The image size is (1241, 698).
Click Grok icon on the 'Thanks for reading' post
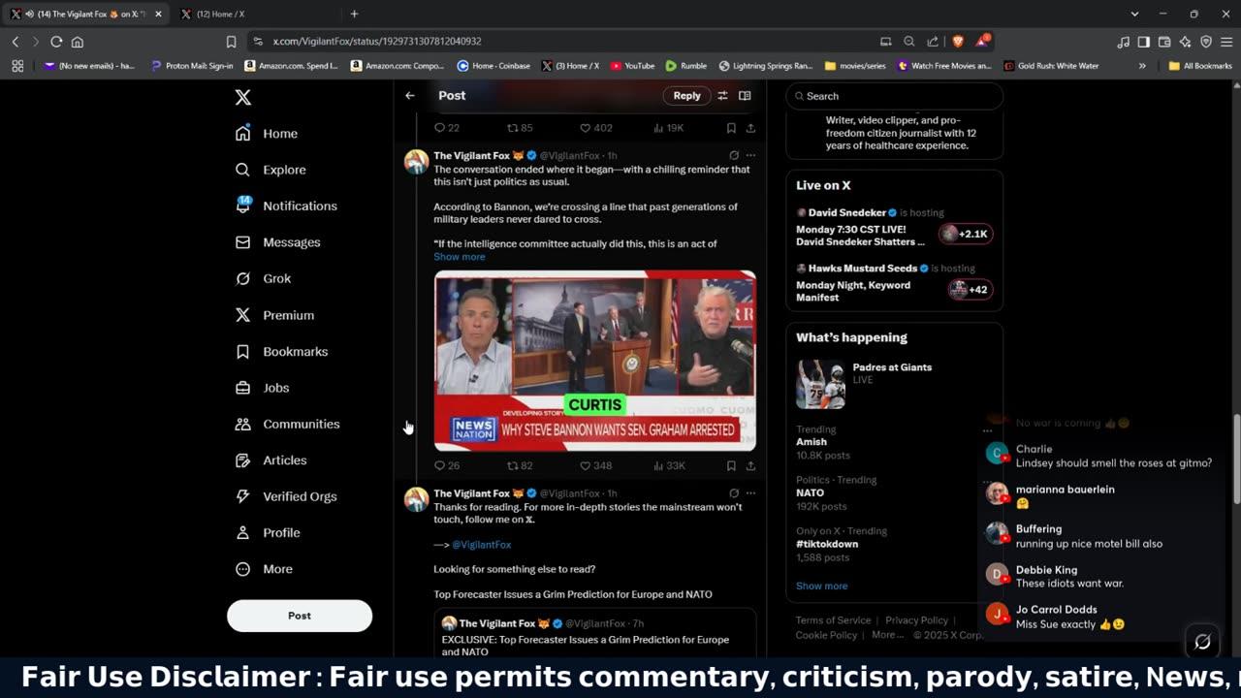point(734,493)
